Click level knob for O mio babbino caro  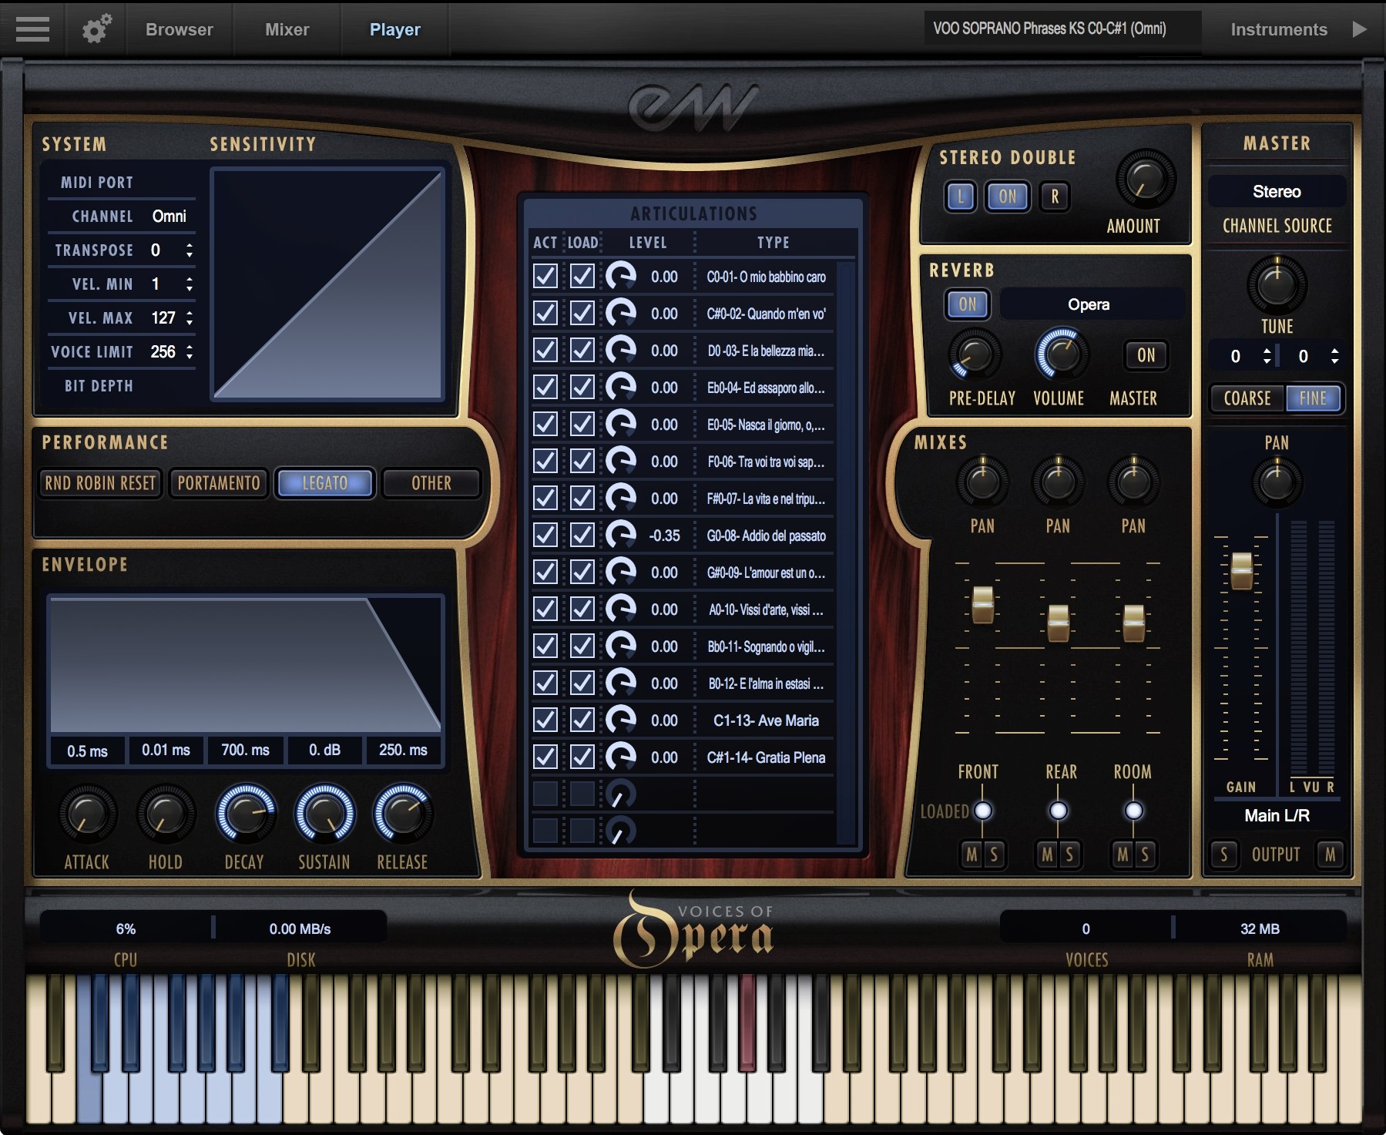click(621, 276)
